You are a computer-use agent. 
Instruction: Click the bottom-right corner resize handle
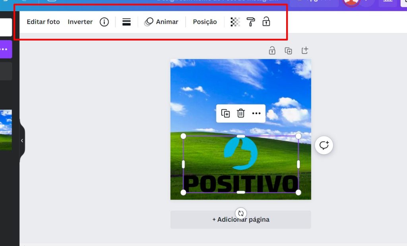coord(298,192)
